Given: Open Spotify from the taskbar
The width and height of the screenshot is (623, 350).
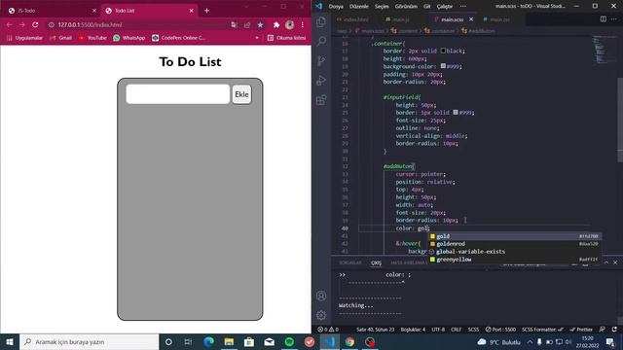Looking at the screenshot, I should click(x=289, y=341).
